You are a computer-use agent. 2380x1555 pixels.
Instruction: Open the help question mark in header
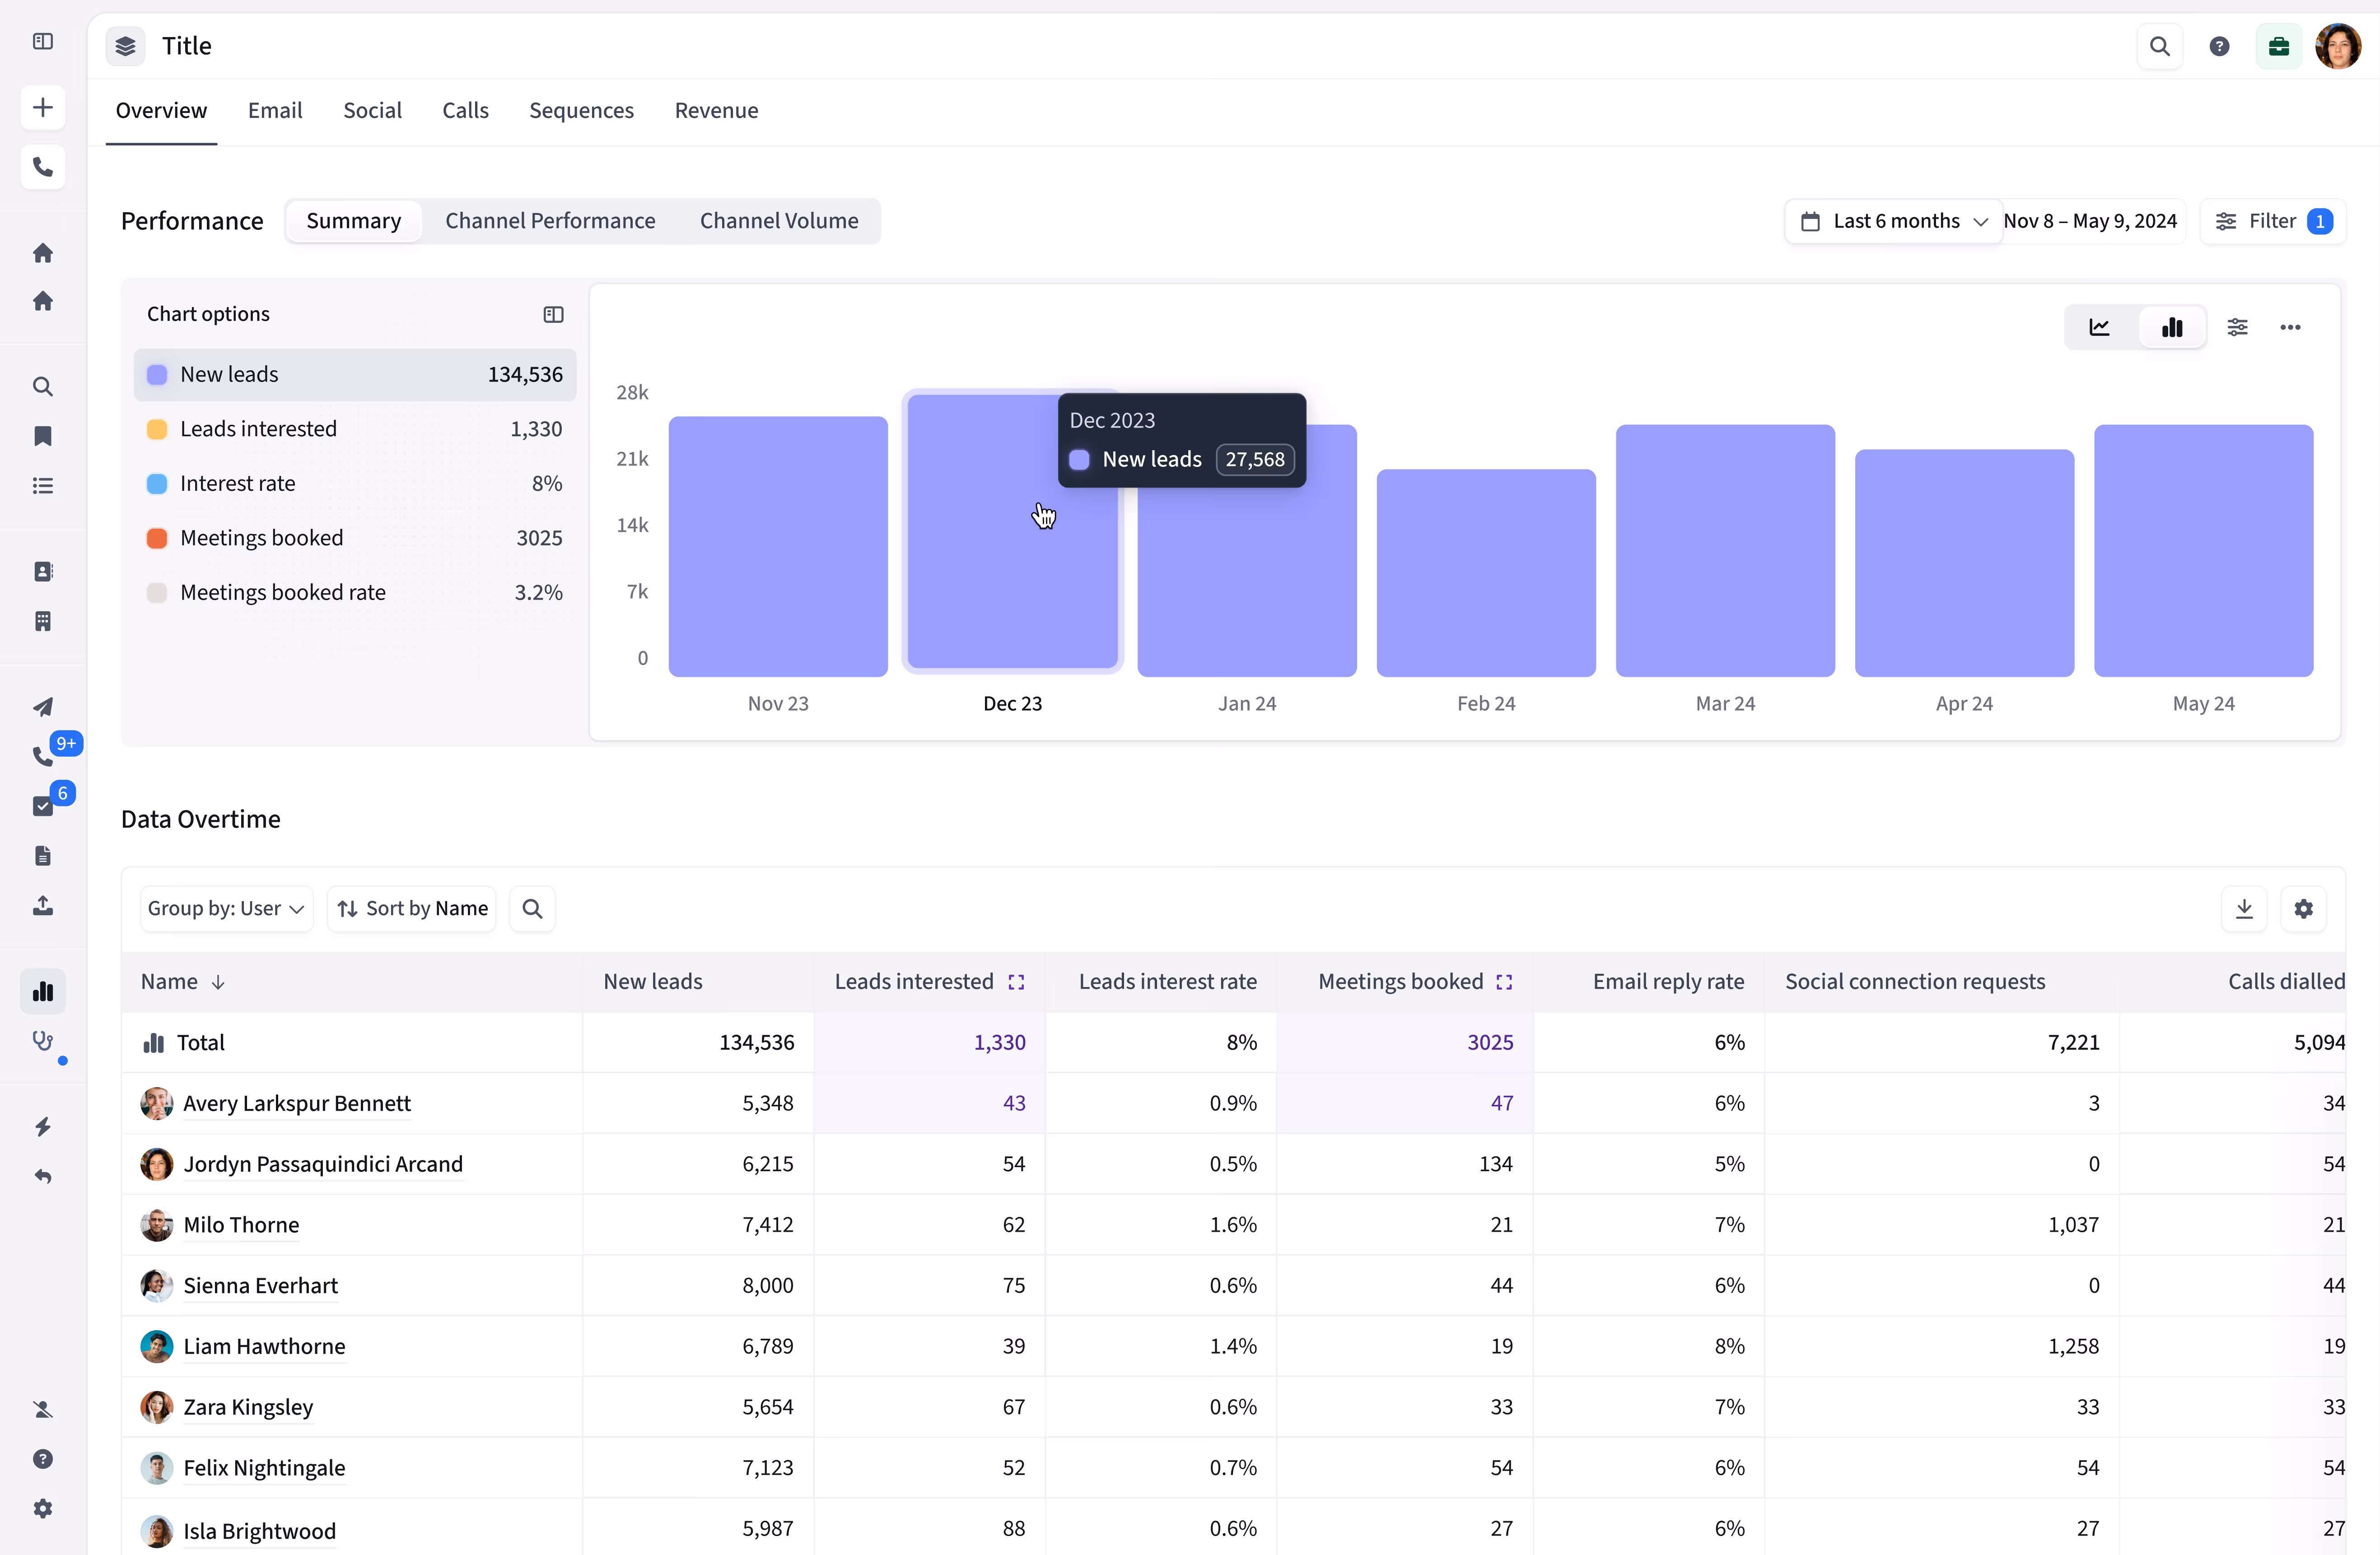tap(2220, 47)
